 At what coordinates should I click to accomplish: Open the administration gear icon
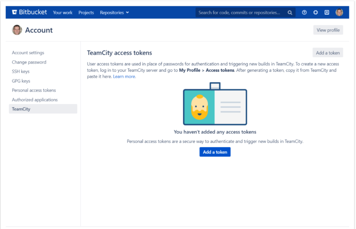click(315, 13)
